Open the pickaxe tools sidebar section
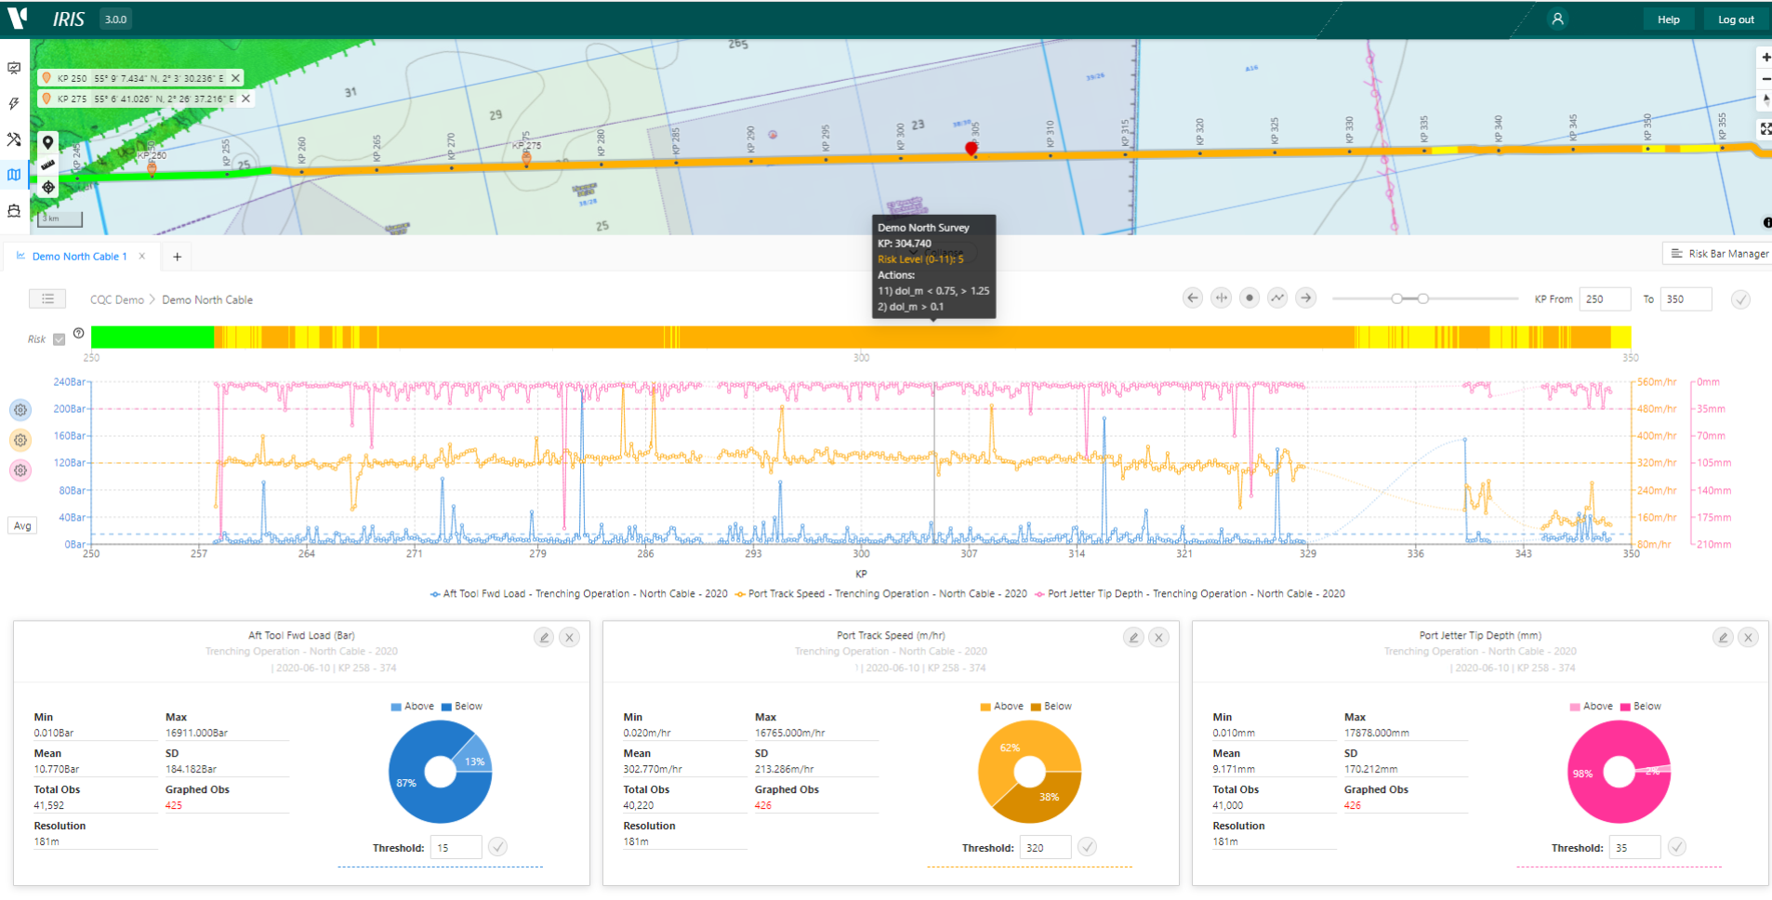Screen dimensions: 1772x900 click(x=14, y=139)
